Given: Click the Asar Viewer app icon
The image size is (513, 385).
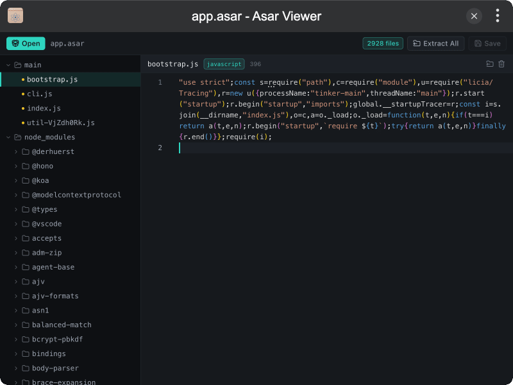Looking at the screenshot, I should [15, 15].
